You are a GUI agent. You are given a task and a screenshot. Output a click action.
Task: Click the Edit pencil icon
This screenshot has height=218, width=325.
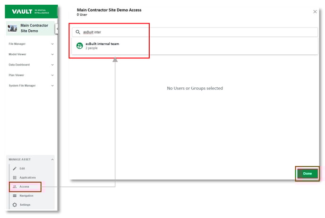click(15, 168)
